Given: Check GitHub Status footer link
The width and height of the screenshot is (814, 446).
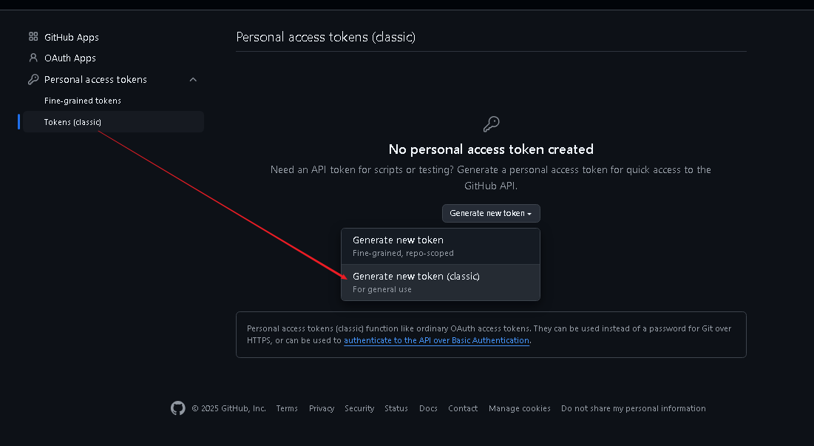Looking at the screenshot, I should (396, 408).
